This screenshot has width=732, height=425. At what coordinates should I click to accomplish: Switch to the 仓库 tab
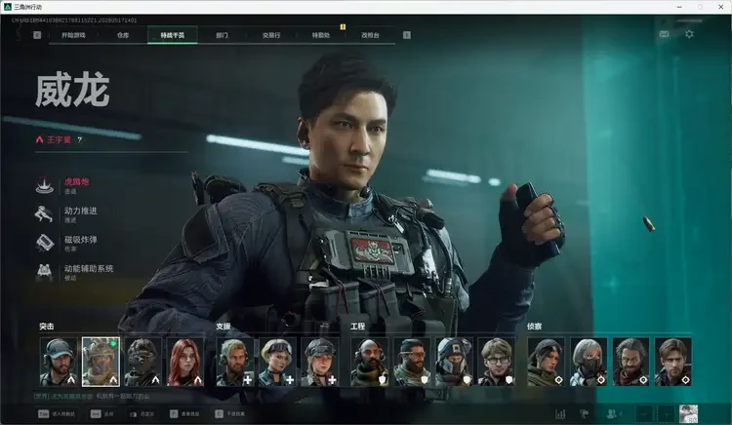point(123,35)
